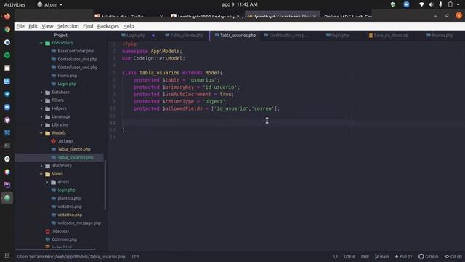
Task: Click the Pull 21 arrow in status bar
Action: 397,256
